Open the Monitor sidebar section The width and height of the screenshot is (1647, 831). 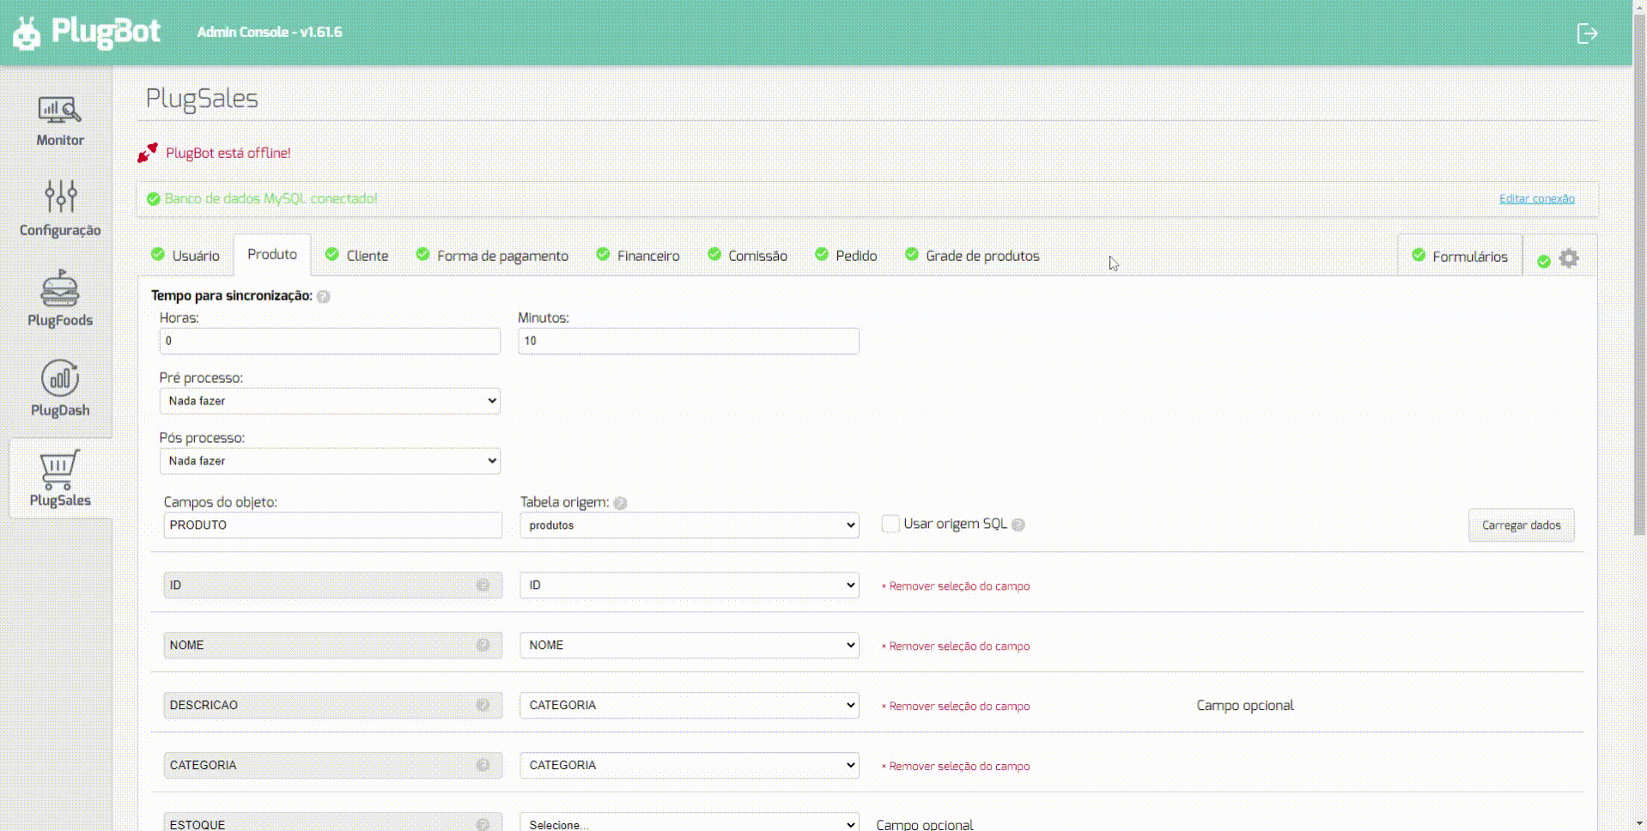60,121
